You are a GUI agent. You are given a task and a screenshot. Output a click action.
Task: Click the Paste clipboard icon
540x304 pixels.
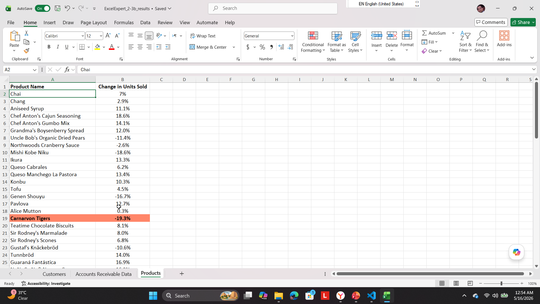point(14,36)
